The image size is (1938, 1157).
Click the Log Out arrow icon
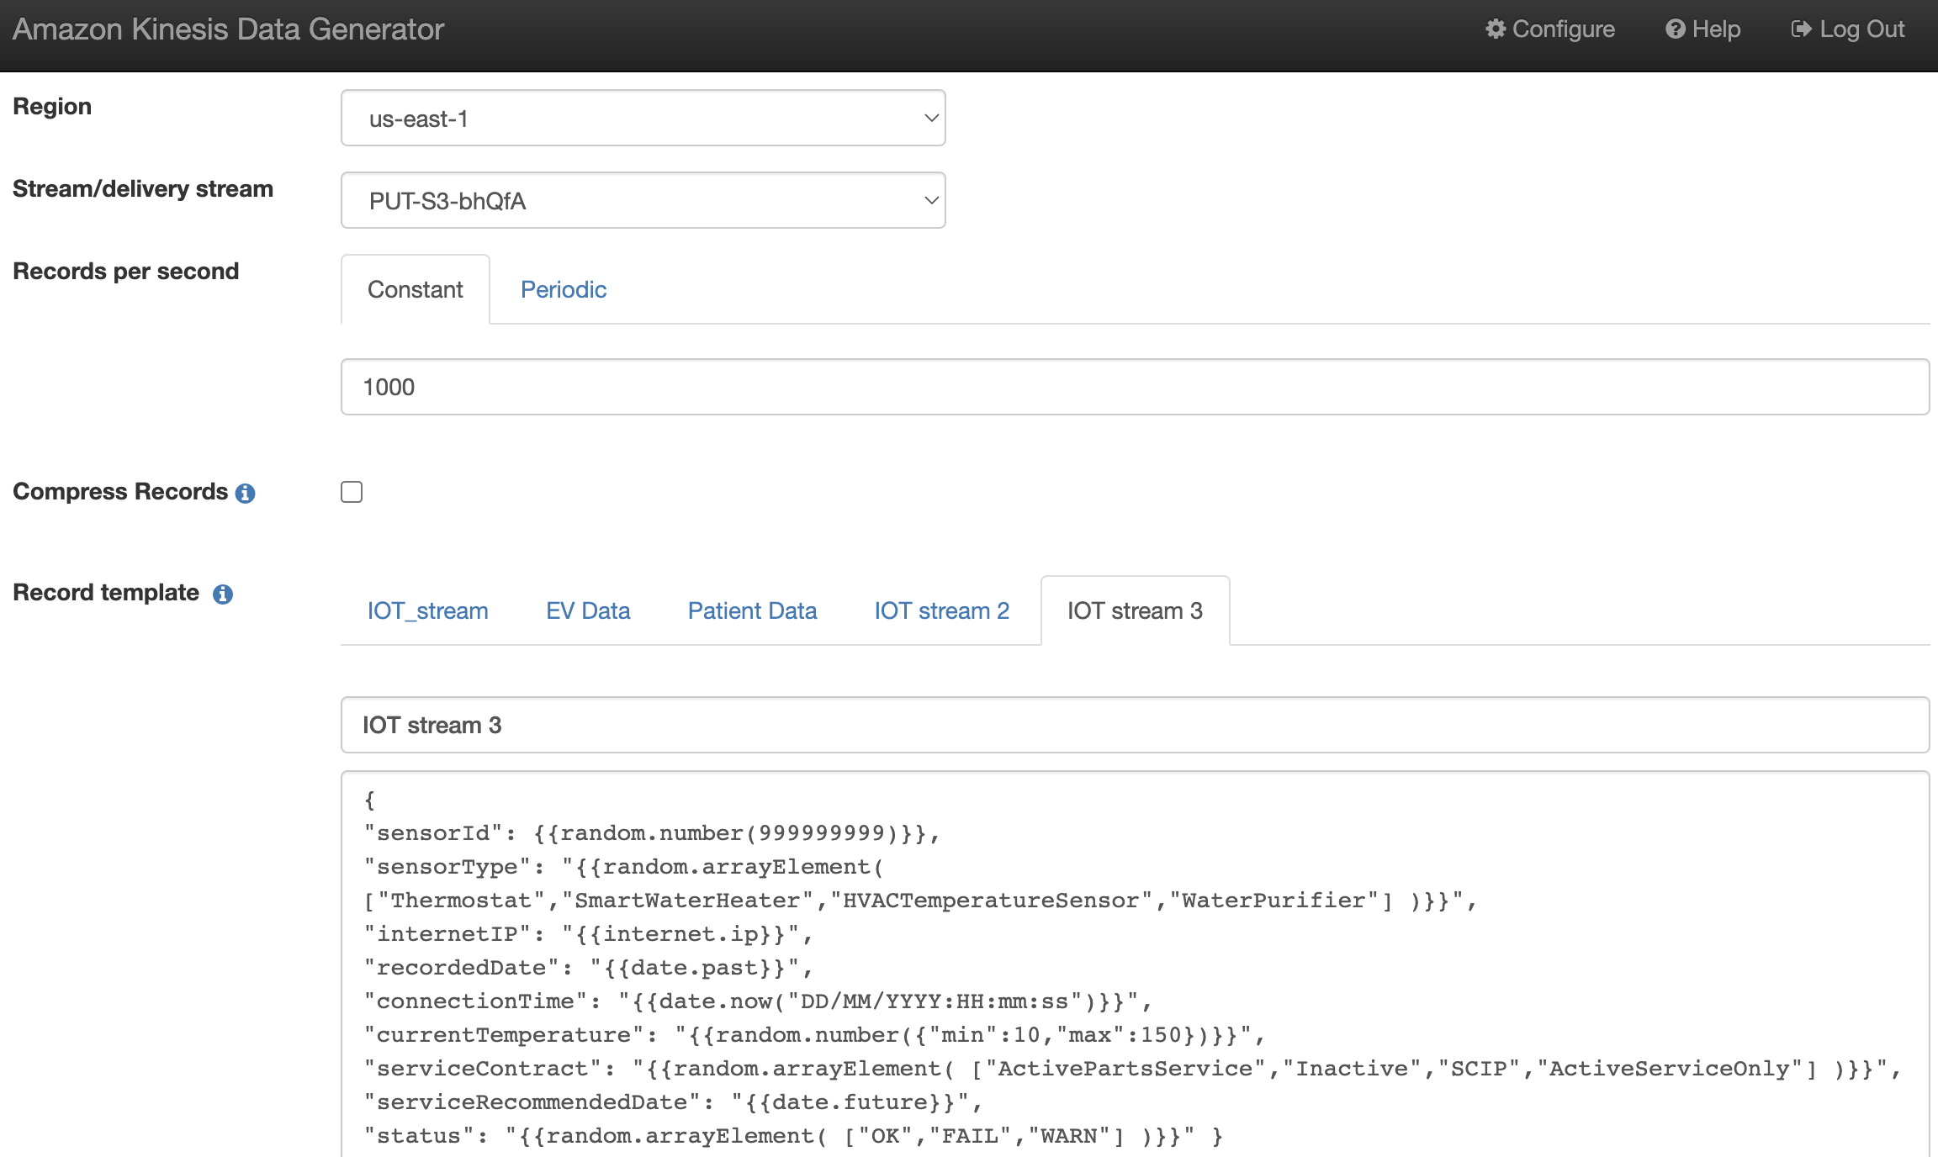1801,29
